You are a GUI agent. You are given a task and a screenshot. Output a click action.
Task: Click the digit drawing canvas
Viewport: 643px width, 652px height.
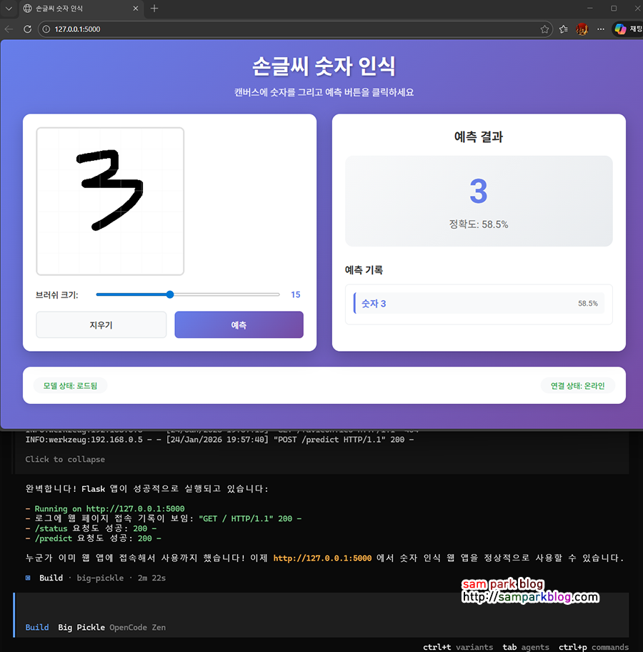110,202
